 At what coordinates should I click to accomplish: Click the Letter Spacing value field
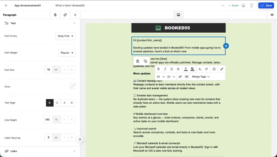coord(49,138)
